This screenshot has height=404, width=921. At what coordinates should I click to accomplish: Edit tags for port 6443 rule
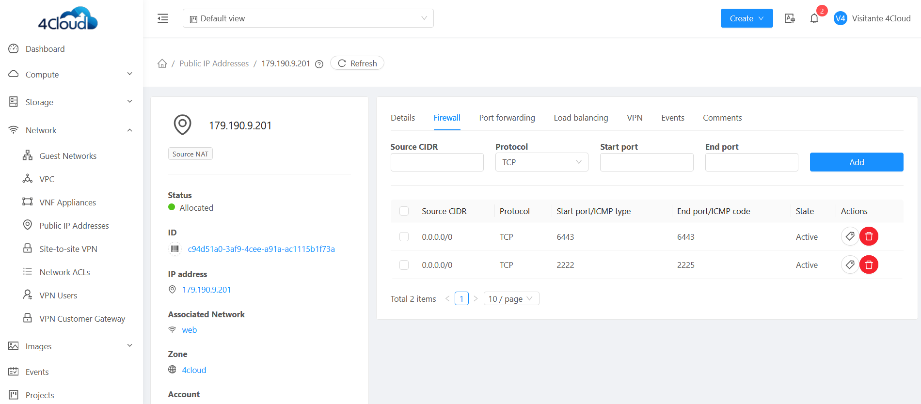pos(850,236)
